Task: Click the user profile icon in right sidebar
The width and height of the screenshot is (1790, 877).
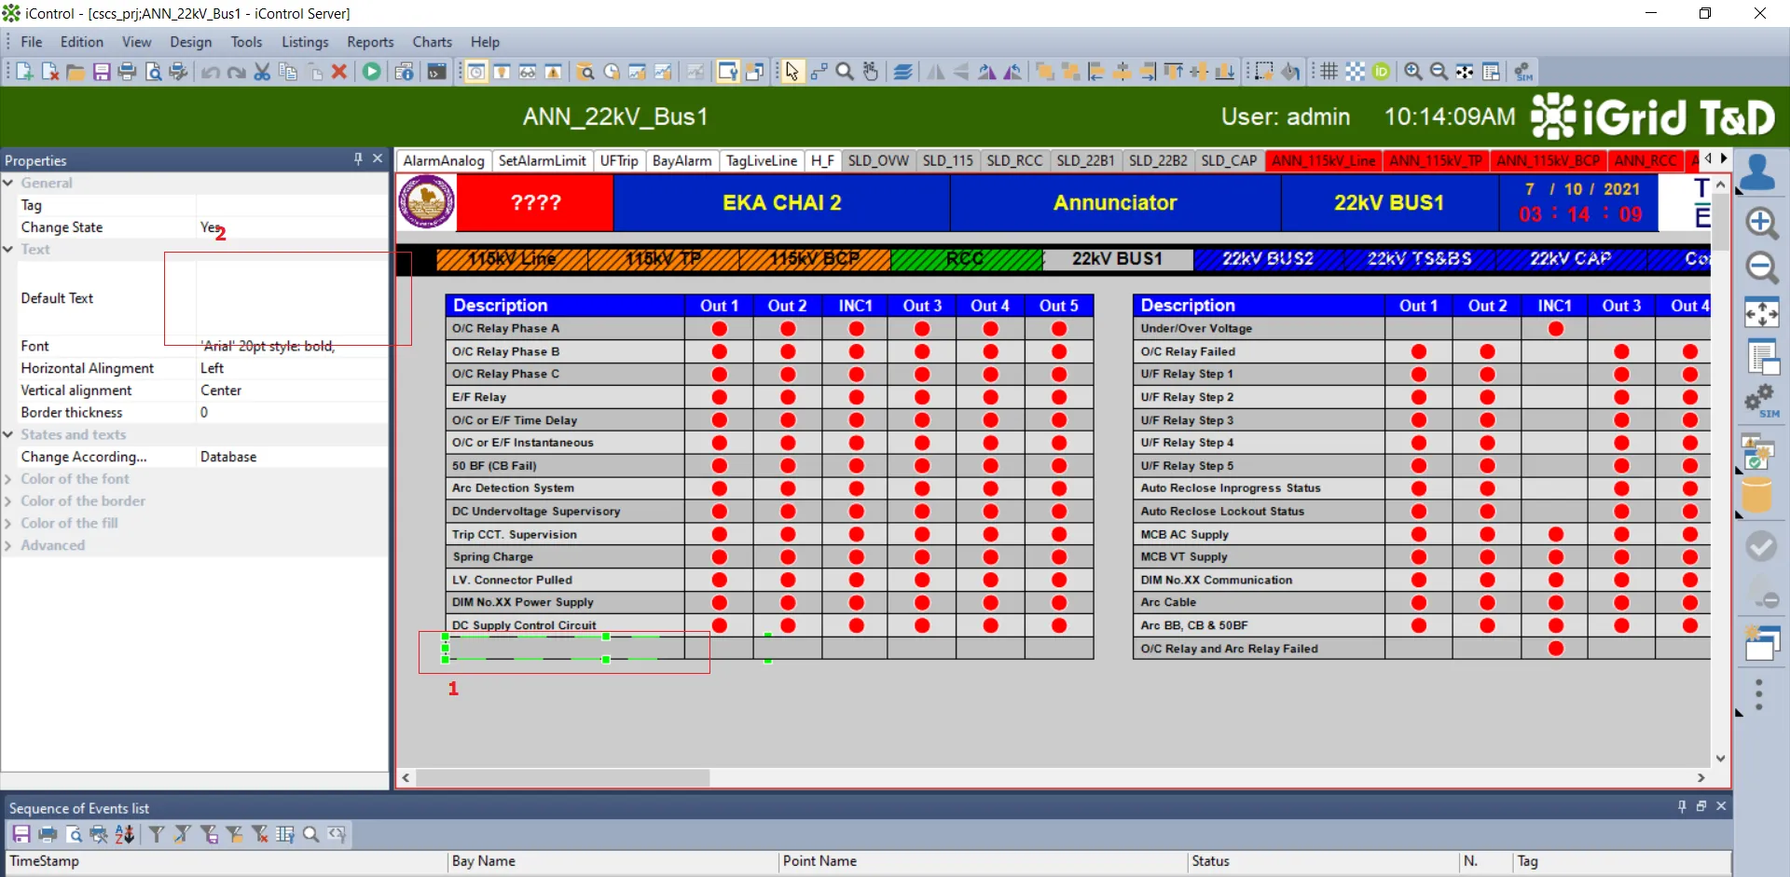Action: tap(1758, 173)
